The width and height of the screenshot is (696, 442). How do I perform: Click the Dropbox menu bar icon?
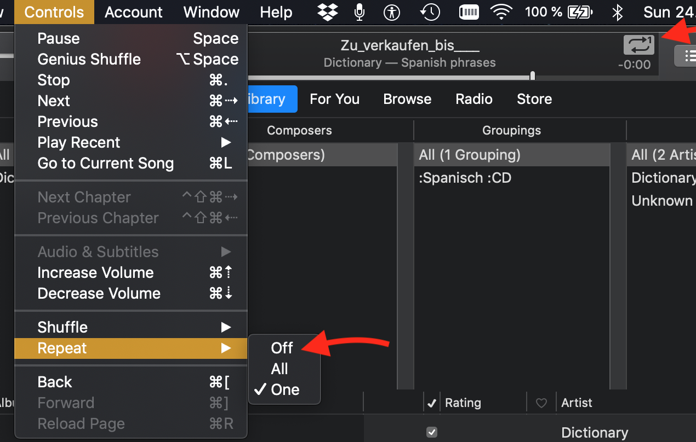point(328,11)
